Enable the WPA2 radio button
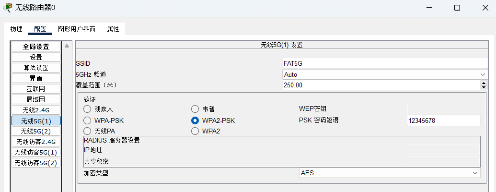 tap(195, 131)
